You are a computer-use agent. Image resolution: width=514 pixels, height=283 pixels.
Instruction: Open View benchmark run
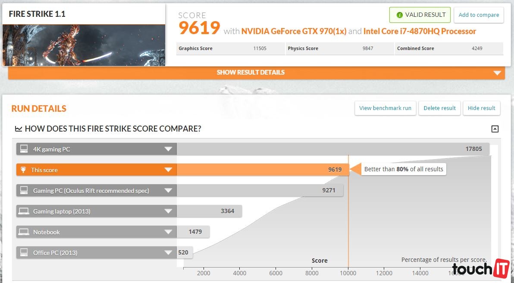[x=385, y=108]
